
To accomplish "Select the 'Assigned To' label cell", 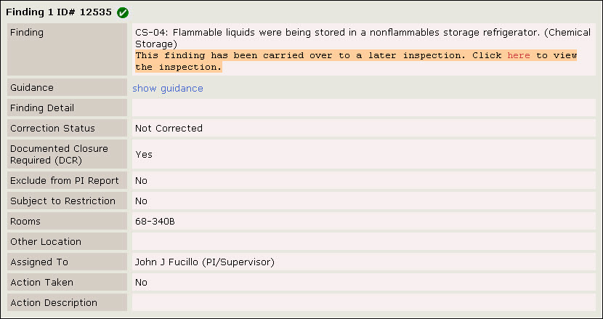I will pyautogui.click(x=67, y=262).
